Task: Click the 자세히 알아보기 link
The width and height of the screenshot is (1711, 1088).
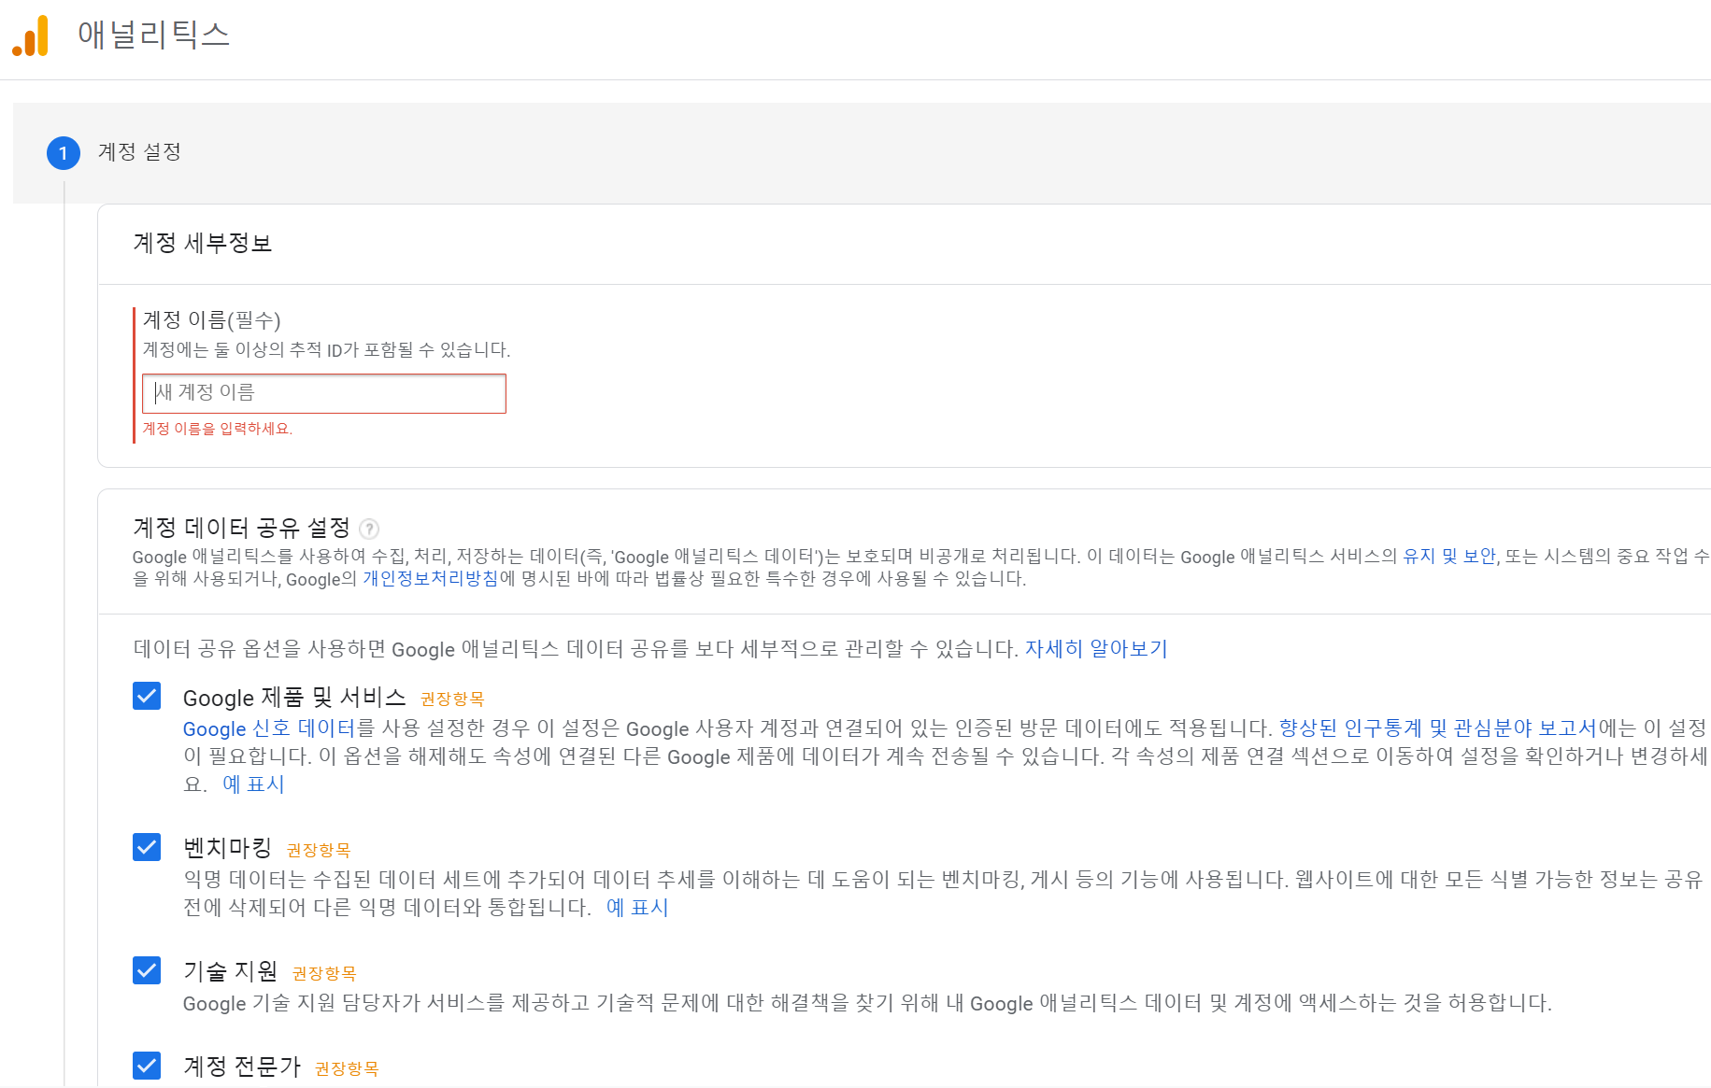Action: (x=1096, y=649)
